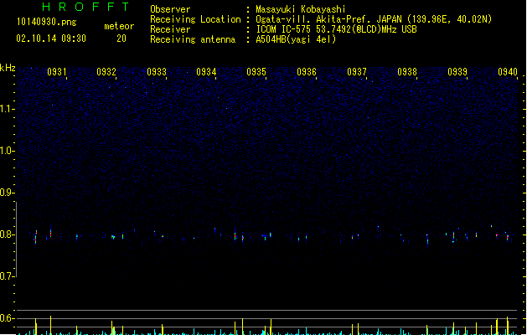
Task: Select location text Ogata-vill. Akita-Pref. JAPAN
Action: coord(328,19)
